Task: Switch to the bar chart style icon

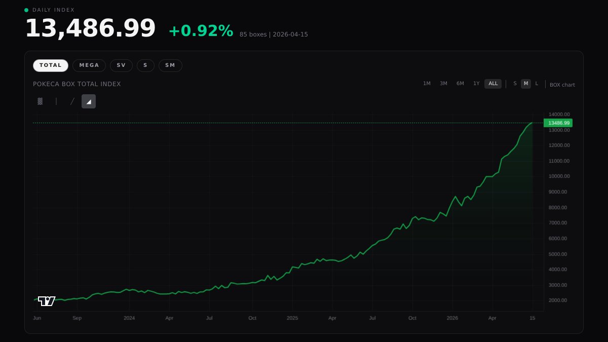Action: 56,101
